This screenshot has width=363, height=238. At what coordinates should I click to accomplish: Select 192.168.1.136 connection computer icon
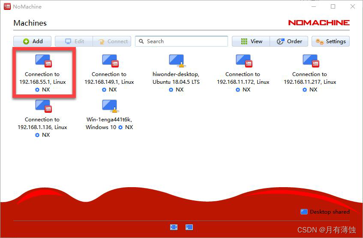(x=44, y=106)
